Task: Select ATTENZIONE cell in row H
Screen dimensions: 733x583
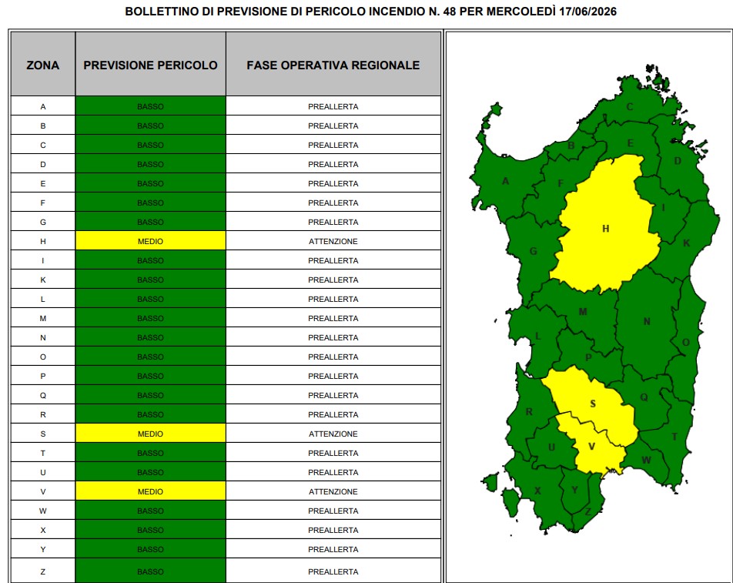Action: point(333,241)
